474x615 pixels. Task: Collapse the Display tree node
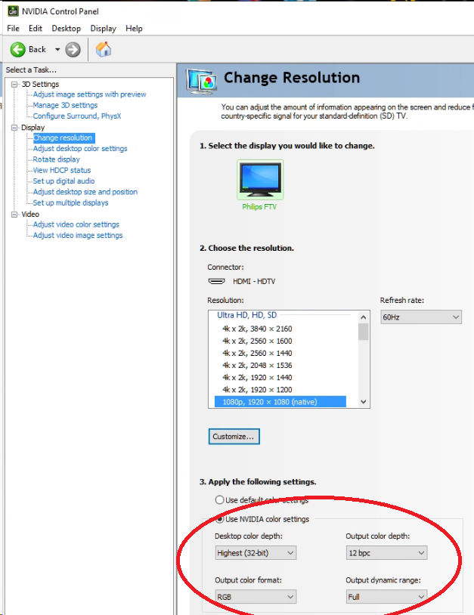point(14,128)
